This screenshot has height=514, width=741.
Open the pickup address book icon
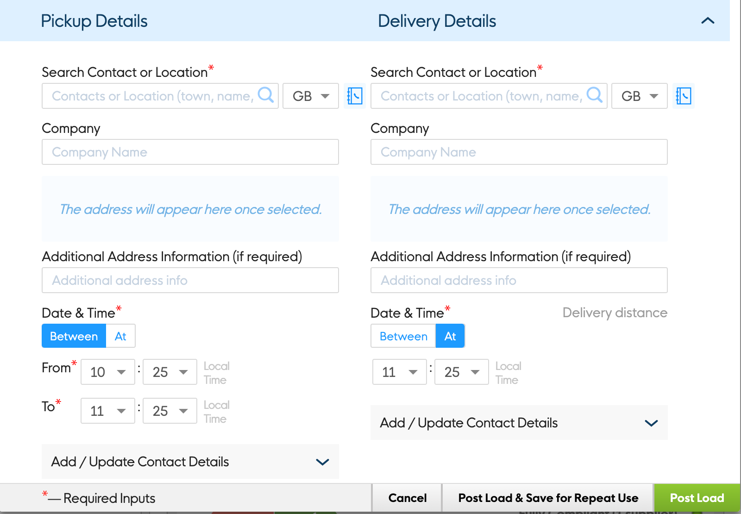point(355,96)
